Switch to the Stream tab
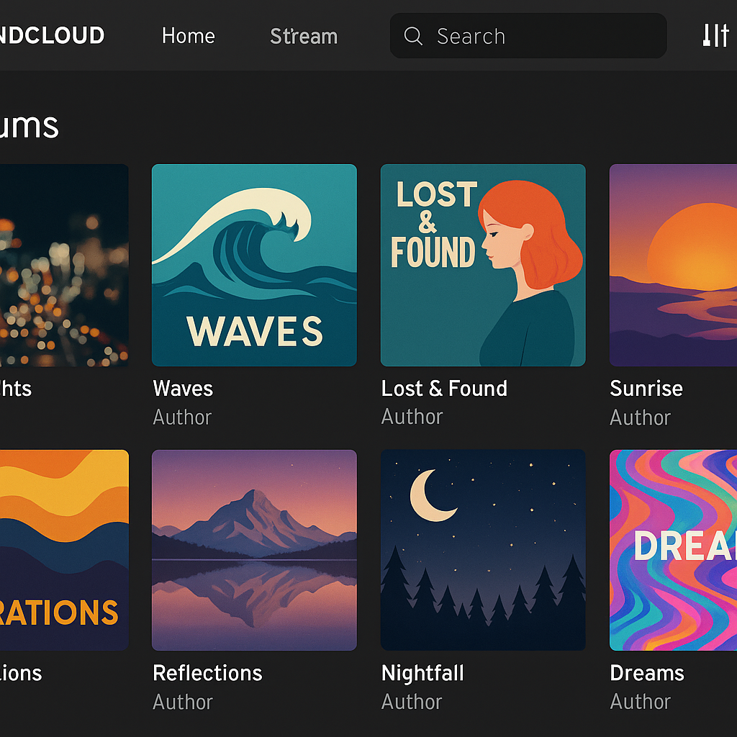The width and height of the screenshot is (737, 737). pyautogui.click(x=303, y=36)
